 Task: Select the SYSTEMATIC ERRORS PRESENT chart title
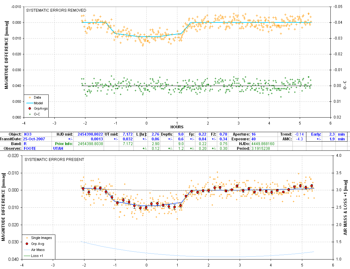click(54, 159)
